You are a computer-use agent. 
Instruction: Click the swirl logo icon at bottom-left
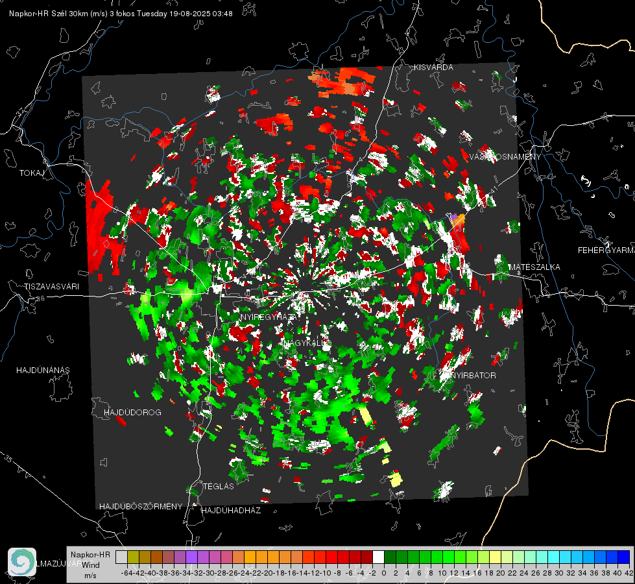pyautogui.click(x=22, y=562)
